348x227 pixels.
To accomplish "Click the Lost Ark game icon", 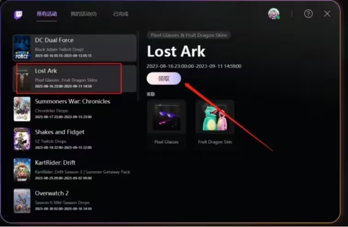I will click(23, 78).
